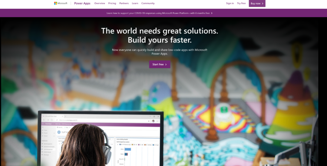Screen dimensions: 327x166
Task: Open the Community nav item
Action: click(148, 3)
